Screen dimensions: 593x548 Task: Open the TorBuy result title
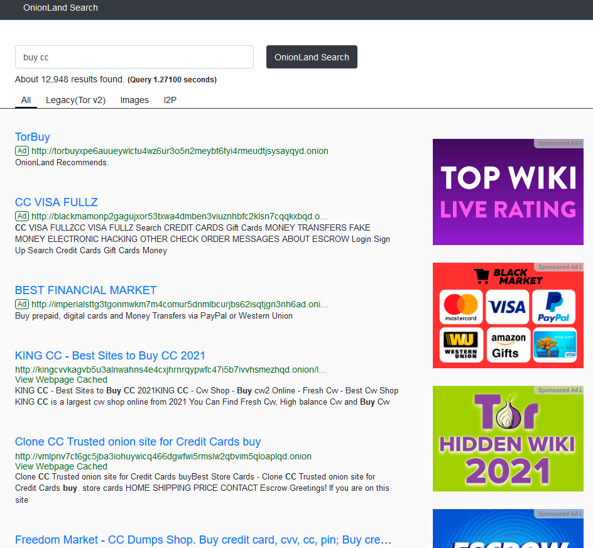[x=32, y=137]
